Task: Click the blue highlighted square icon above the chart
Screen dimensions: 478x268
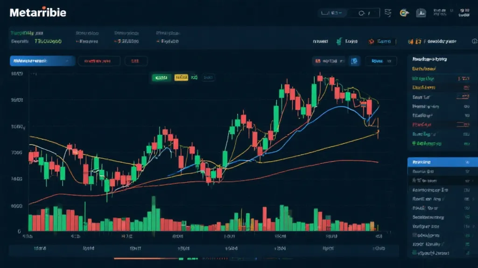Action: pyautogui.click(x=354, y=61)
